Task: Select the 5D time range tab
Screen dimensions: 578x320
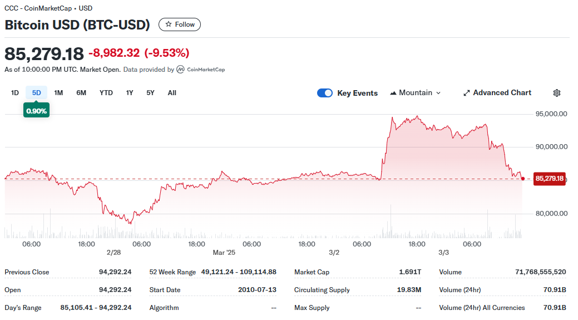Action: pyautogui.click(x=37, y=93)
